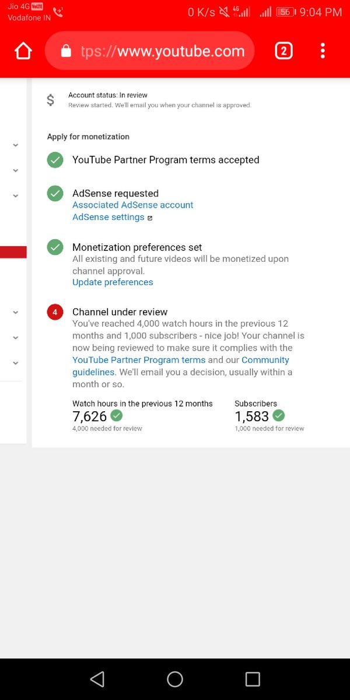The image size is (350, 700).
Task: Expand the third sidebar chevron above the red item
Action: pos(16,196)
